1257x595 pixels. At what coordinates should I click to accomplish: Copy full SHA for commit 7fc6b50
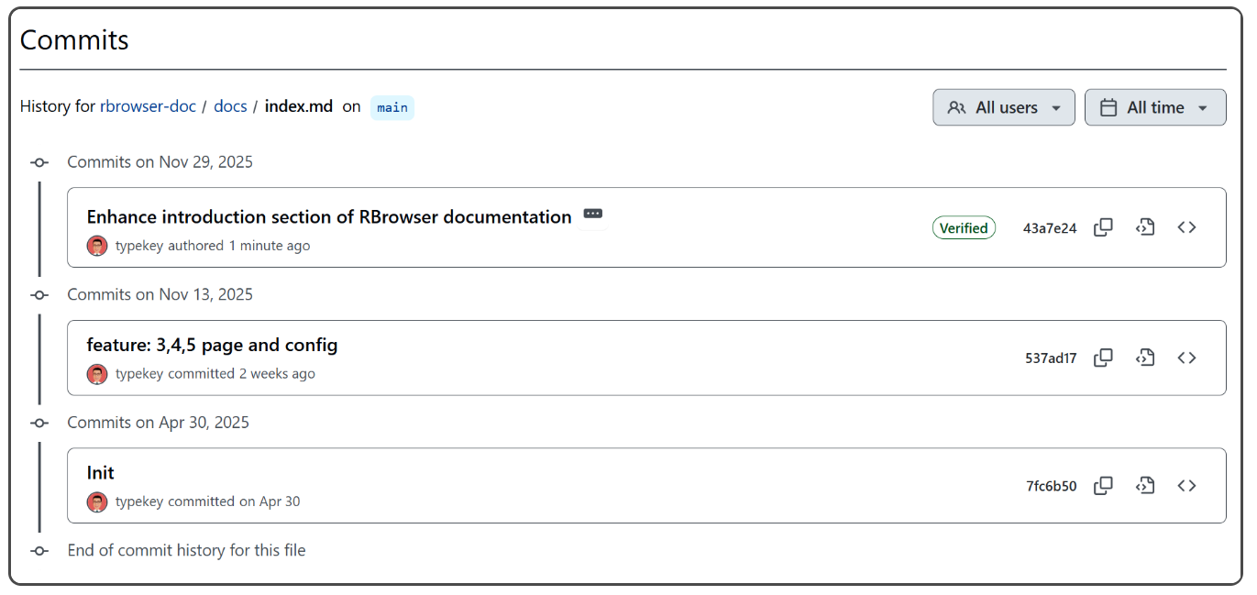[1103, 486]
